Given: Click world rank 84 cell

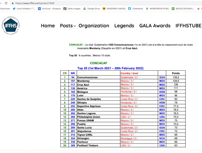Looking at the screenshot, I should (x=73, y=77).
